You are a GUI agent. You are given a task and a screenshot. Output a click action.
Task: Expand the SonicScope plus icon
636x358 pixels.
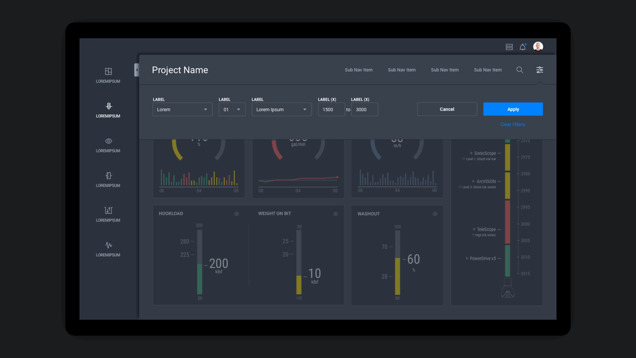[x=471, y=153]
